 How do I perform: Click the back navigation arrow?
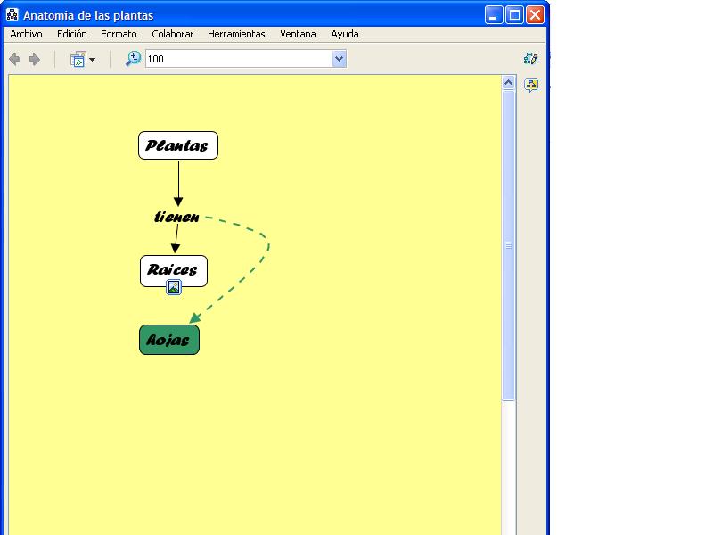(x=14, y=60)
